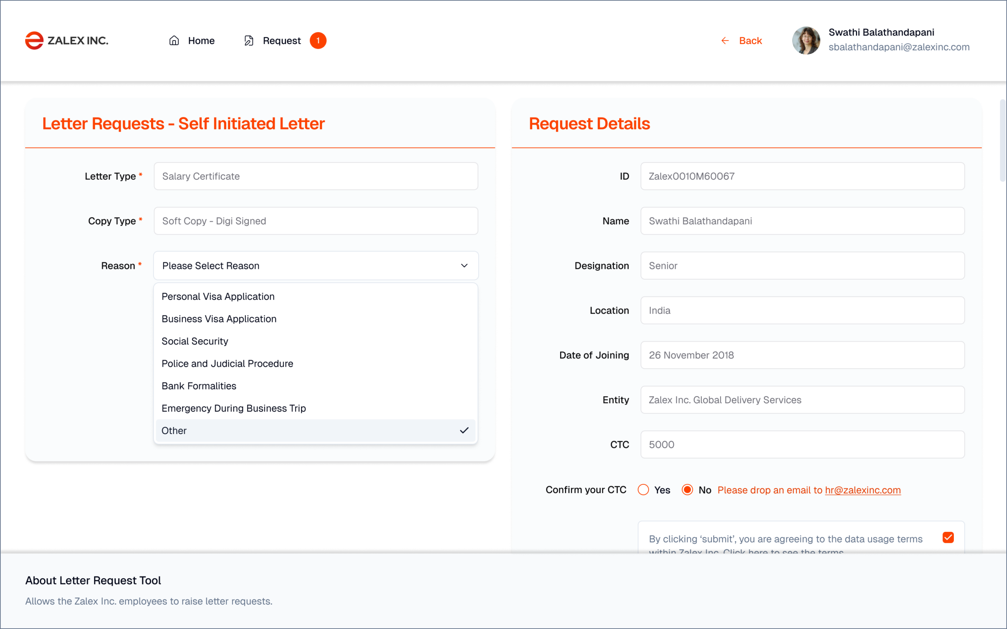
Task: Click the checkmark next to Other
Action: [x=464, y=430]
